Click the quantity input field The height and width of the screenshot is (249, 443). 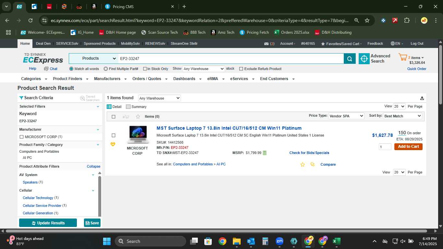coord(385,147)
